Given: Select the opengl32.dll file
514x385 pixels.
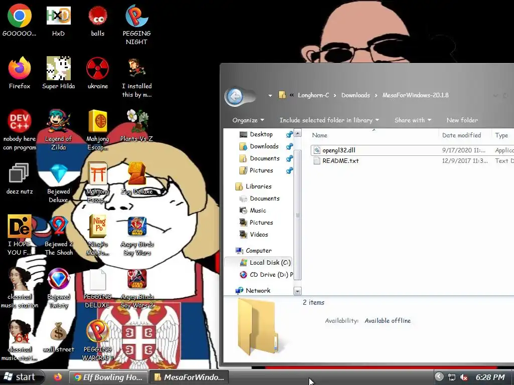Looking at the screenshot, I should coord(339,150).
